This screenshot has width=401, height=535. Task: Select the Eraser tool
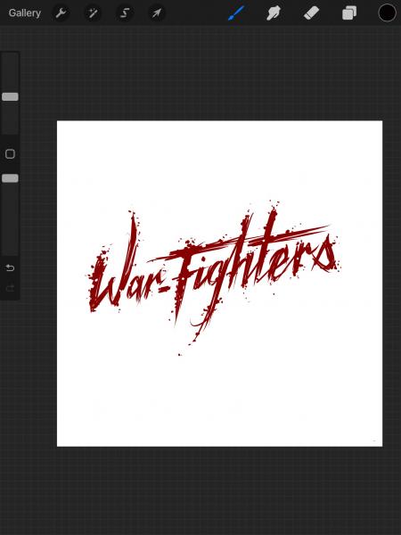(x=311, y=13)
